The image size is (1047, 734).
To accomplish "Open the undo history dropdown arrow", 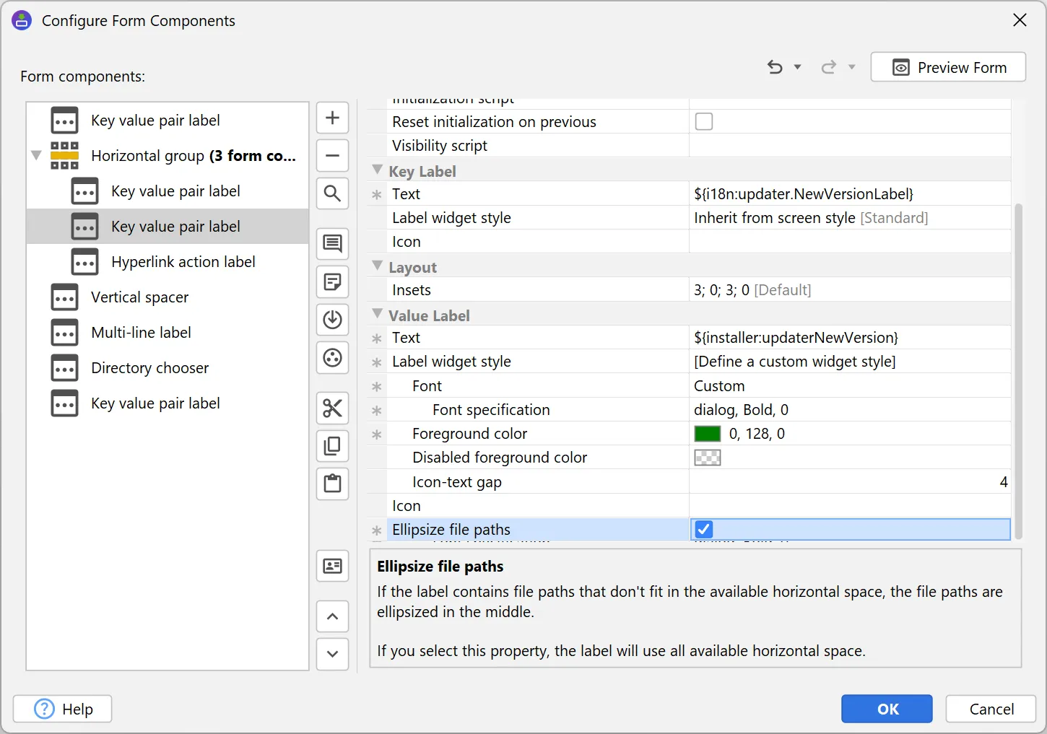I will [x=798, y=67].
